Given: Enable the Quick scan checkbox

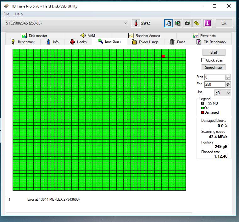Looking at the screenshot, I should coord(203,60).
